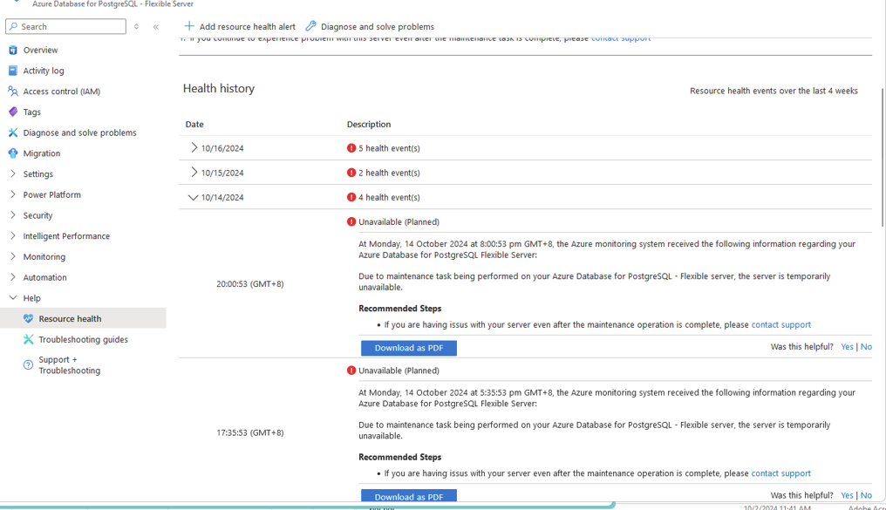Open the Overview icon in sidebar

click(13, 50)
